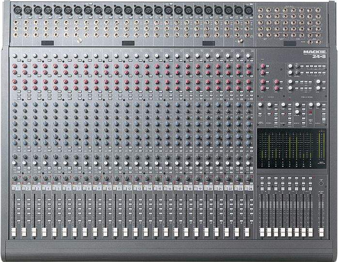339x262 pixels.
Task: Click the channel number label 19
Action: click(200, 189)
